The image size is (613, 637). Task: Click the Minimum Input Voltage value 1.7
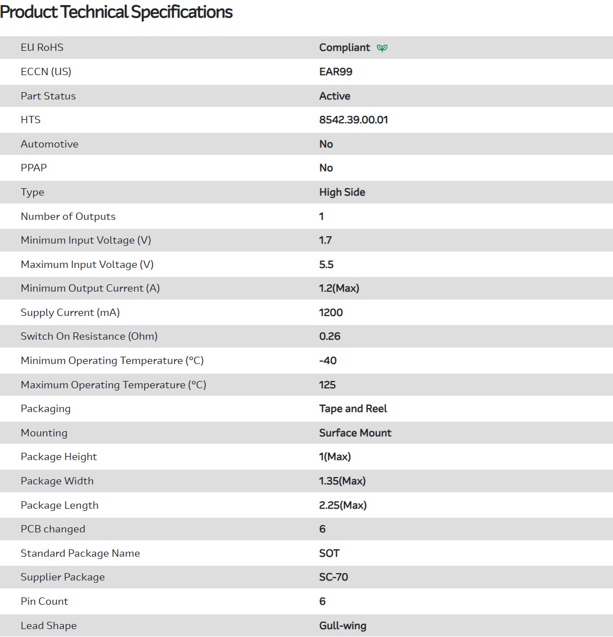[325, 240]
